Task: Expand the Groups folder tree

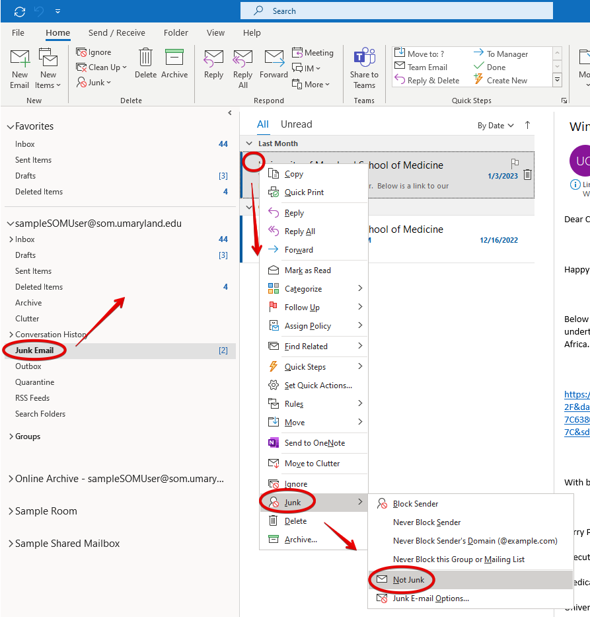Action: click(11, 436)
